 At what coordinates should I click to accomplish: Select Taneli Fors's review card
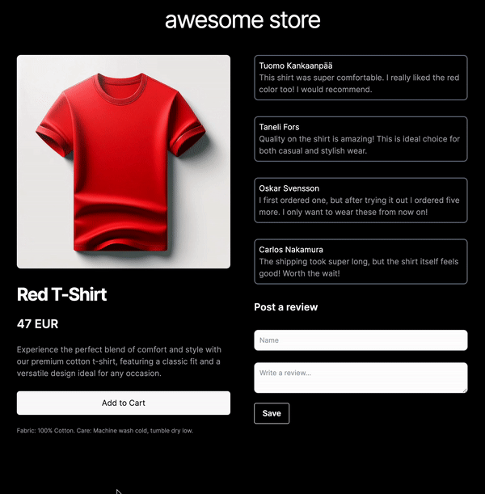pos(361,139)
